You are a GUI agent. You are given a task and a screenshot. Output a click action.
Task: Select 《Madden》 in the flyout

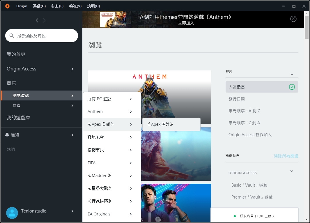112,176
